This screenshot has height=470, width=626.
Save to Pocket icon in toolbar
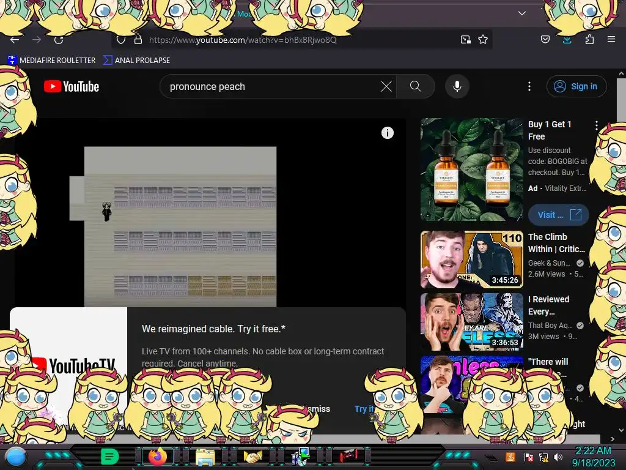tap(545, 39)
